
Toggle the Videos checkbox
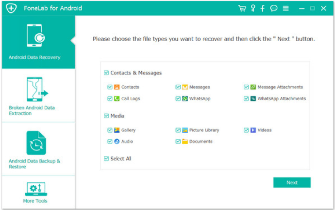click(246, 130)
